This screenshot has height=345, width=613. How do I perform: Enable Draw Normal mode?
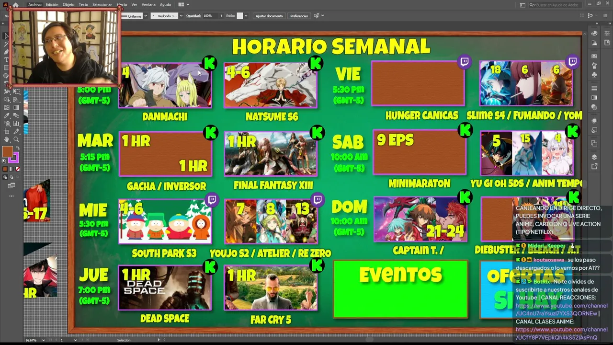(x=5, y=177)
